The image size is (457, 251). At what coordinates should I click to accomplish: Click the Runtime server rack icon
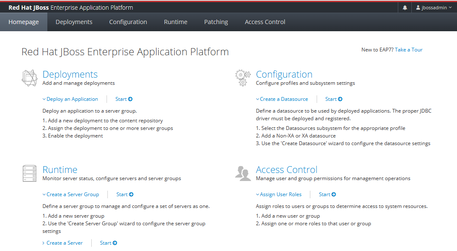pyautogui.click(x=30, y=173)
